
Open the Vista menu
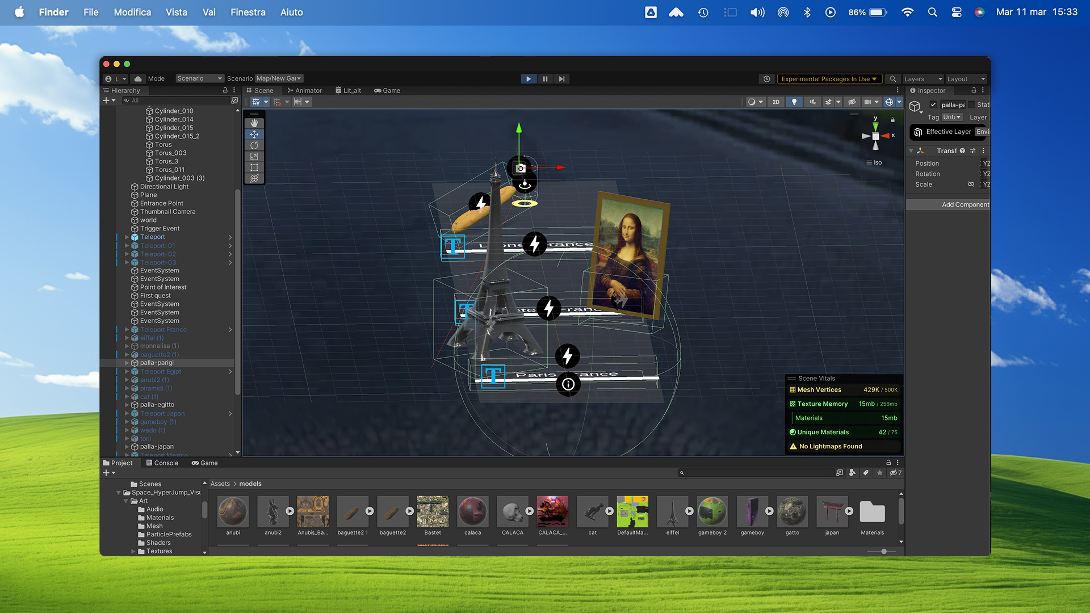(x=176, y=12)
